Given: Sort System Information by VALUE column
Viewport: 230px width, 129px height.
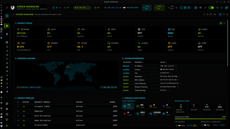Looking at the screenshot, I should click(x=164, y=62).
